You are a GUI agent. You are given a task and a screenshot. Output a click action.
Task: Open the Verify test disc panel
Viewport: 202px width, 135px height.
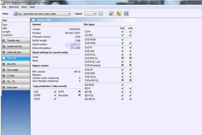coord(16,52)
